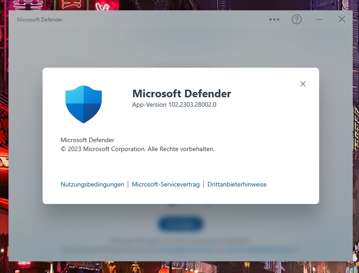359x273 pixels.
Task: Minimize the Microsoft Defender window
Action: point(319,19)
